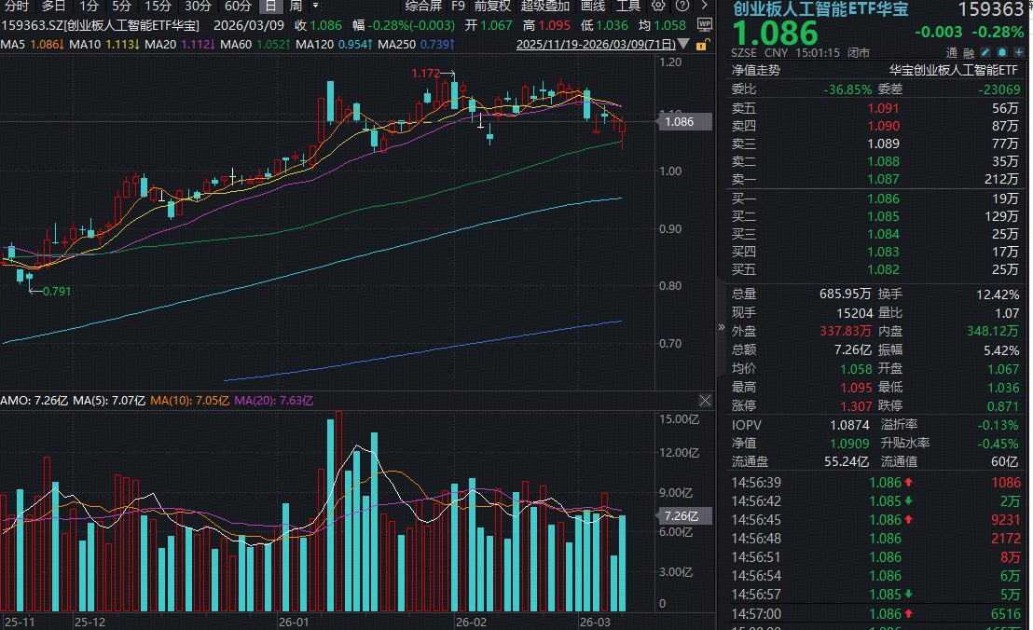The image size is (1033, 630).
Task: Switch to 分时 intraday tab
Action: (17, 6)
